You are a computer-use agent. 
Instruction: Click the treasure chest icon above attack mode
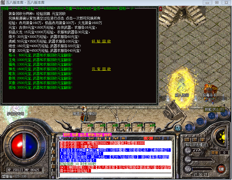point(203,140)
